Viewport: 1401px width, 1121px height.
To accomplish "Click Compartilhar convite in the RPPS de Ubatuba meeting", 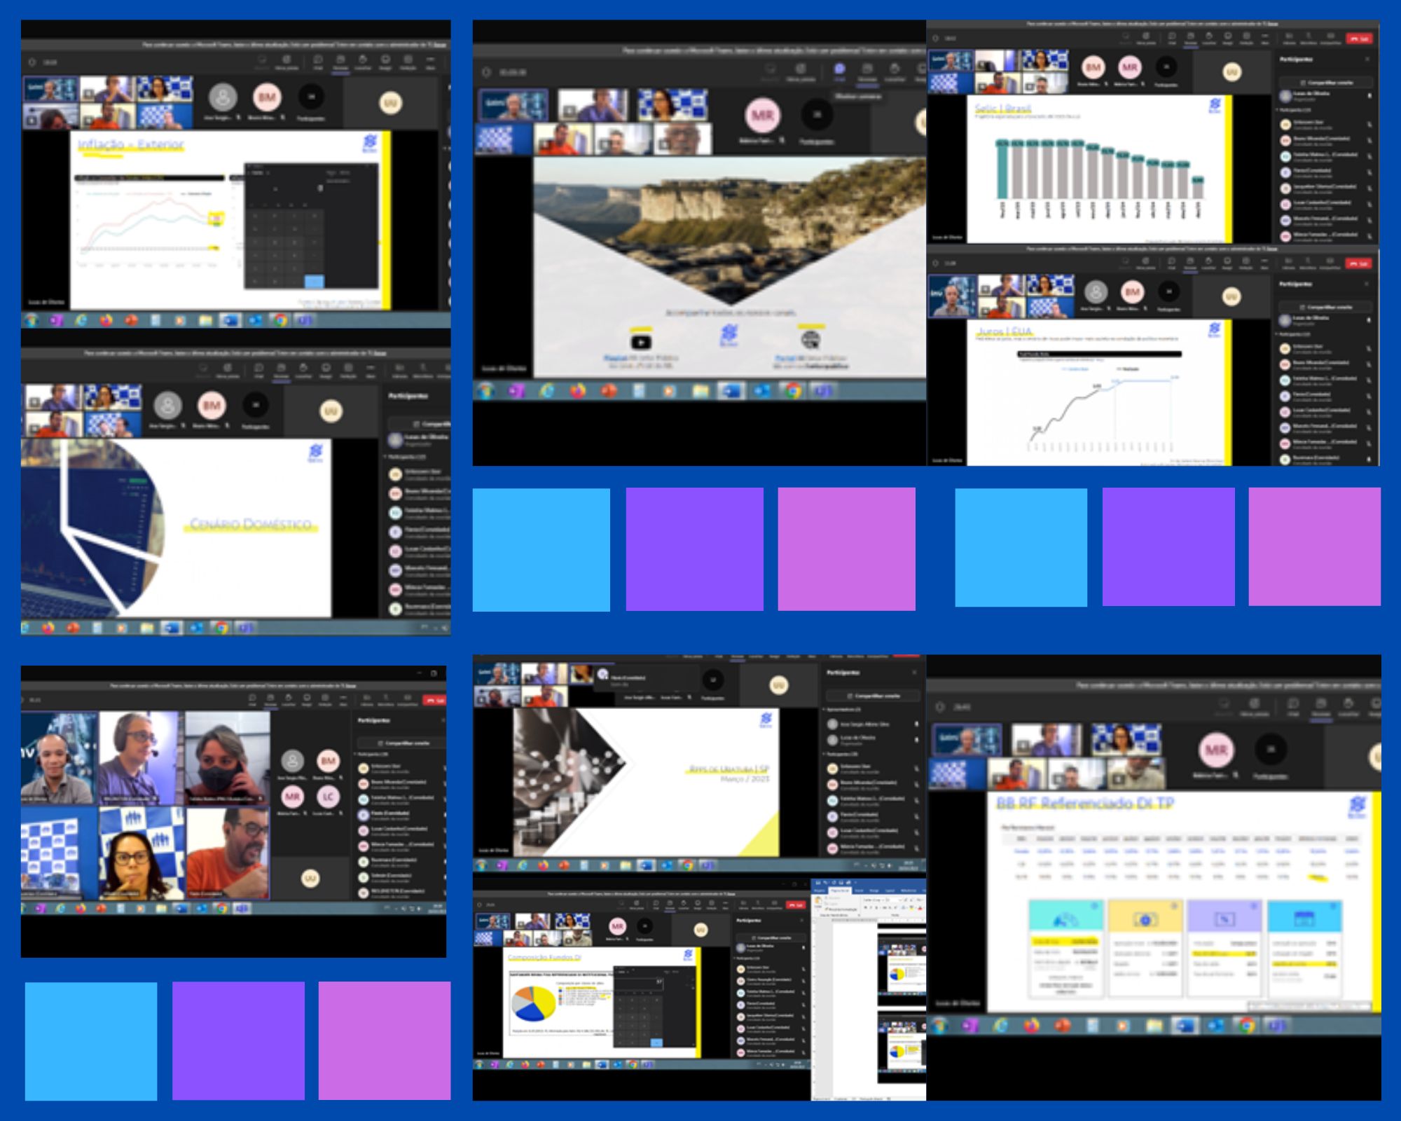I will click(x=874, y=696).
